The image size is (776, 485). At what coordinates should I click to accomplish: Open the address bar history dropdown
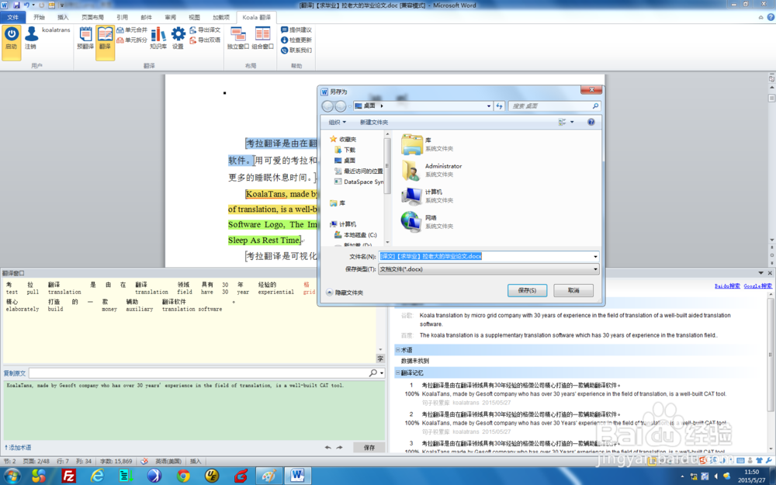click(488, 106)
